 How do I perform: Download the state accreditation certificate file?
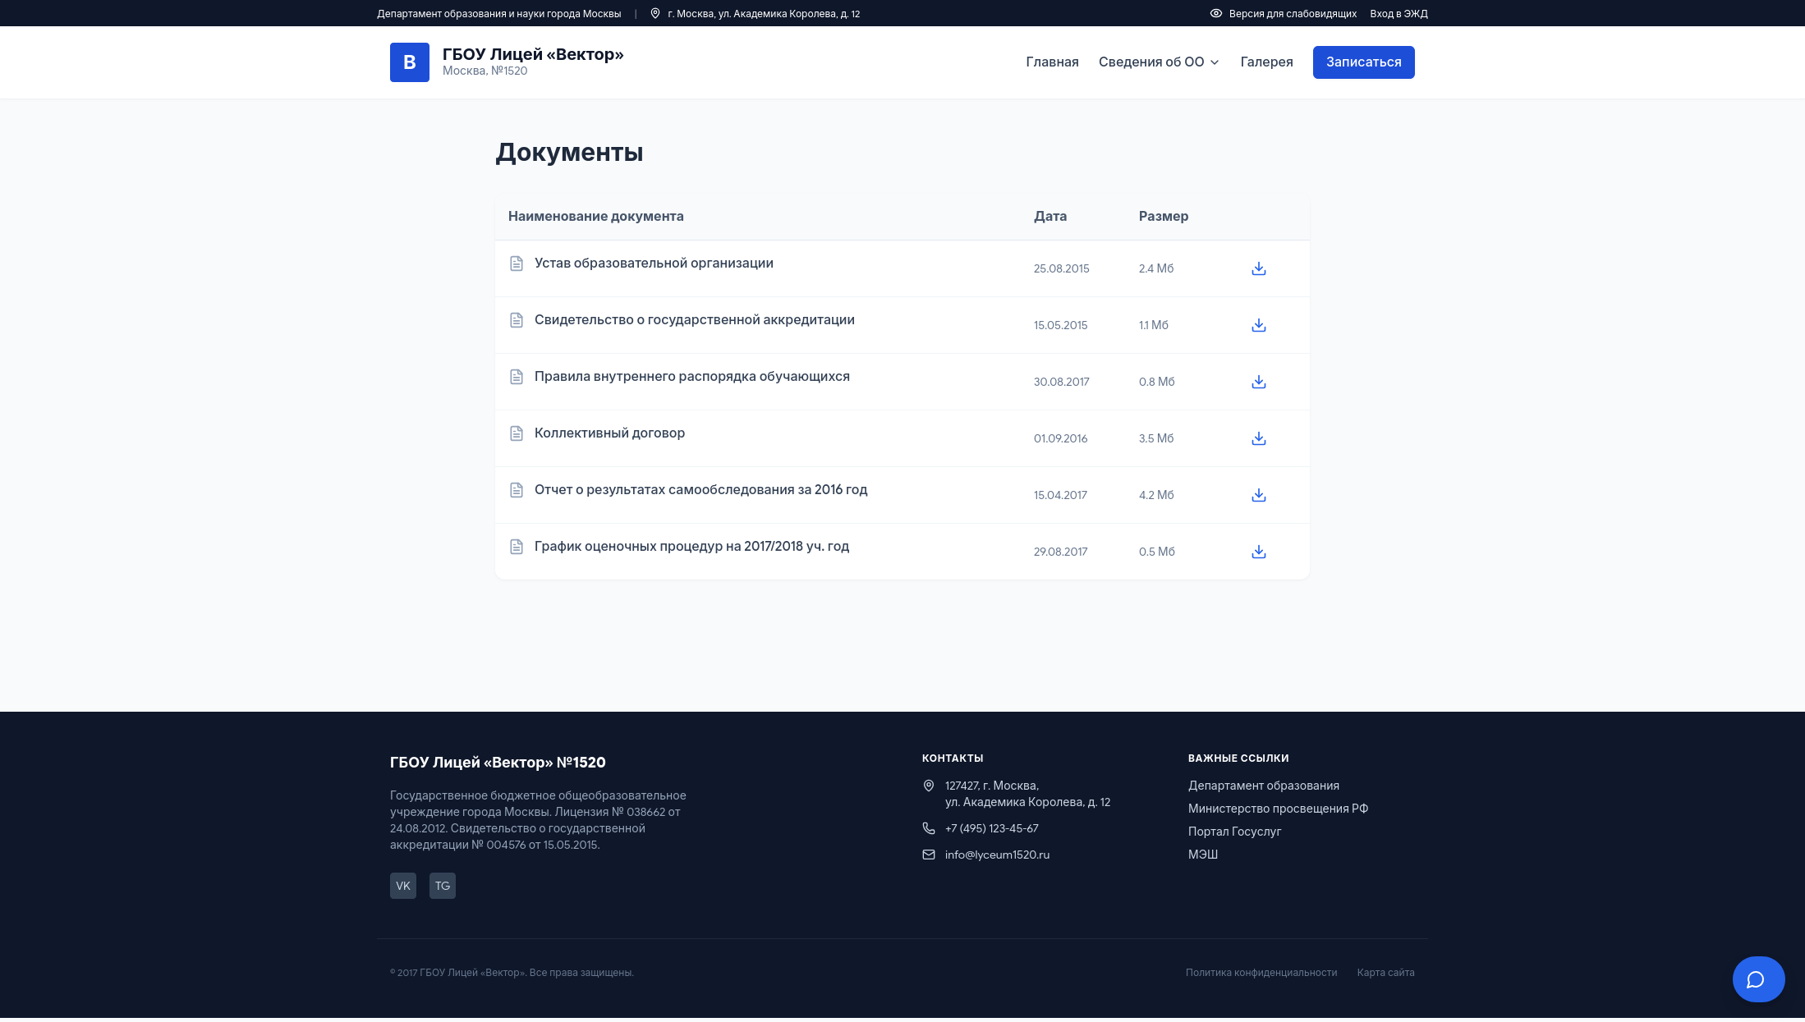[1258, 325]
